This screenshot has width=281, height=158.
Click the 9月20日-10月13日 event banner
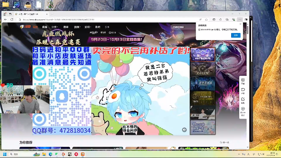pyautogui.click(x=117, y=39)
